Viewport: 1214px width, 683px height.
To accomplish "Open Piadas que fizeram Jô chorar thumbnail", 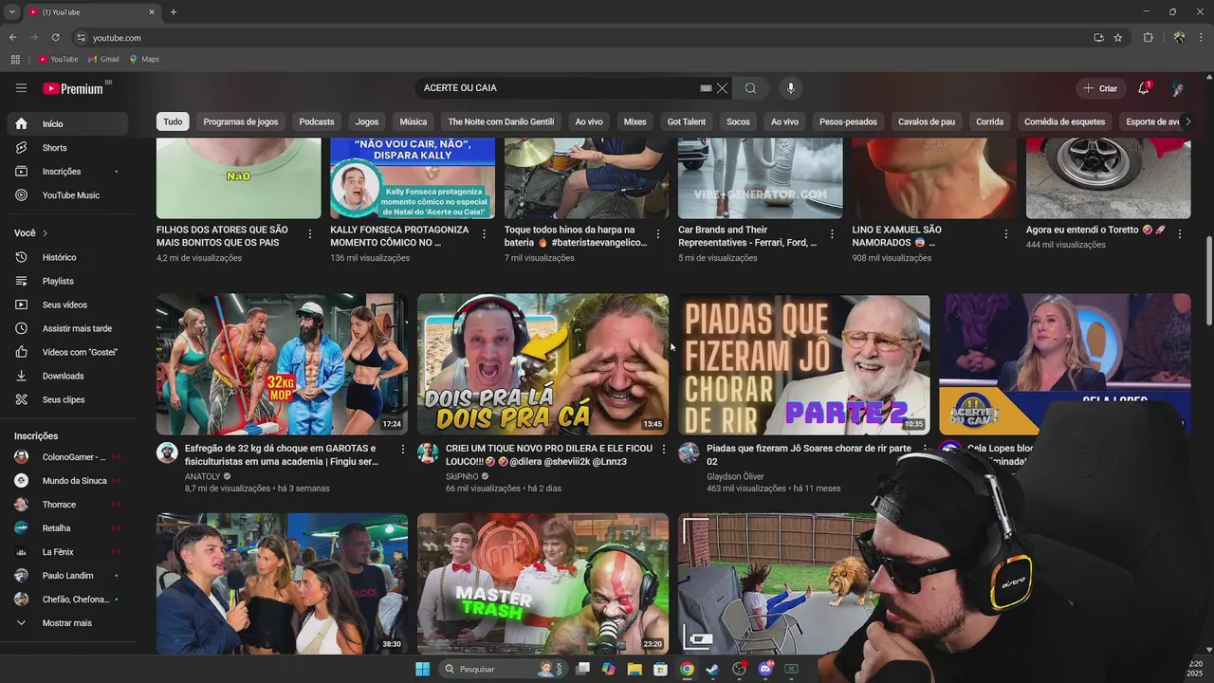I will click(x=803, y=364).
